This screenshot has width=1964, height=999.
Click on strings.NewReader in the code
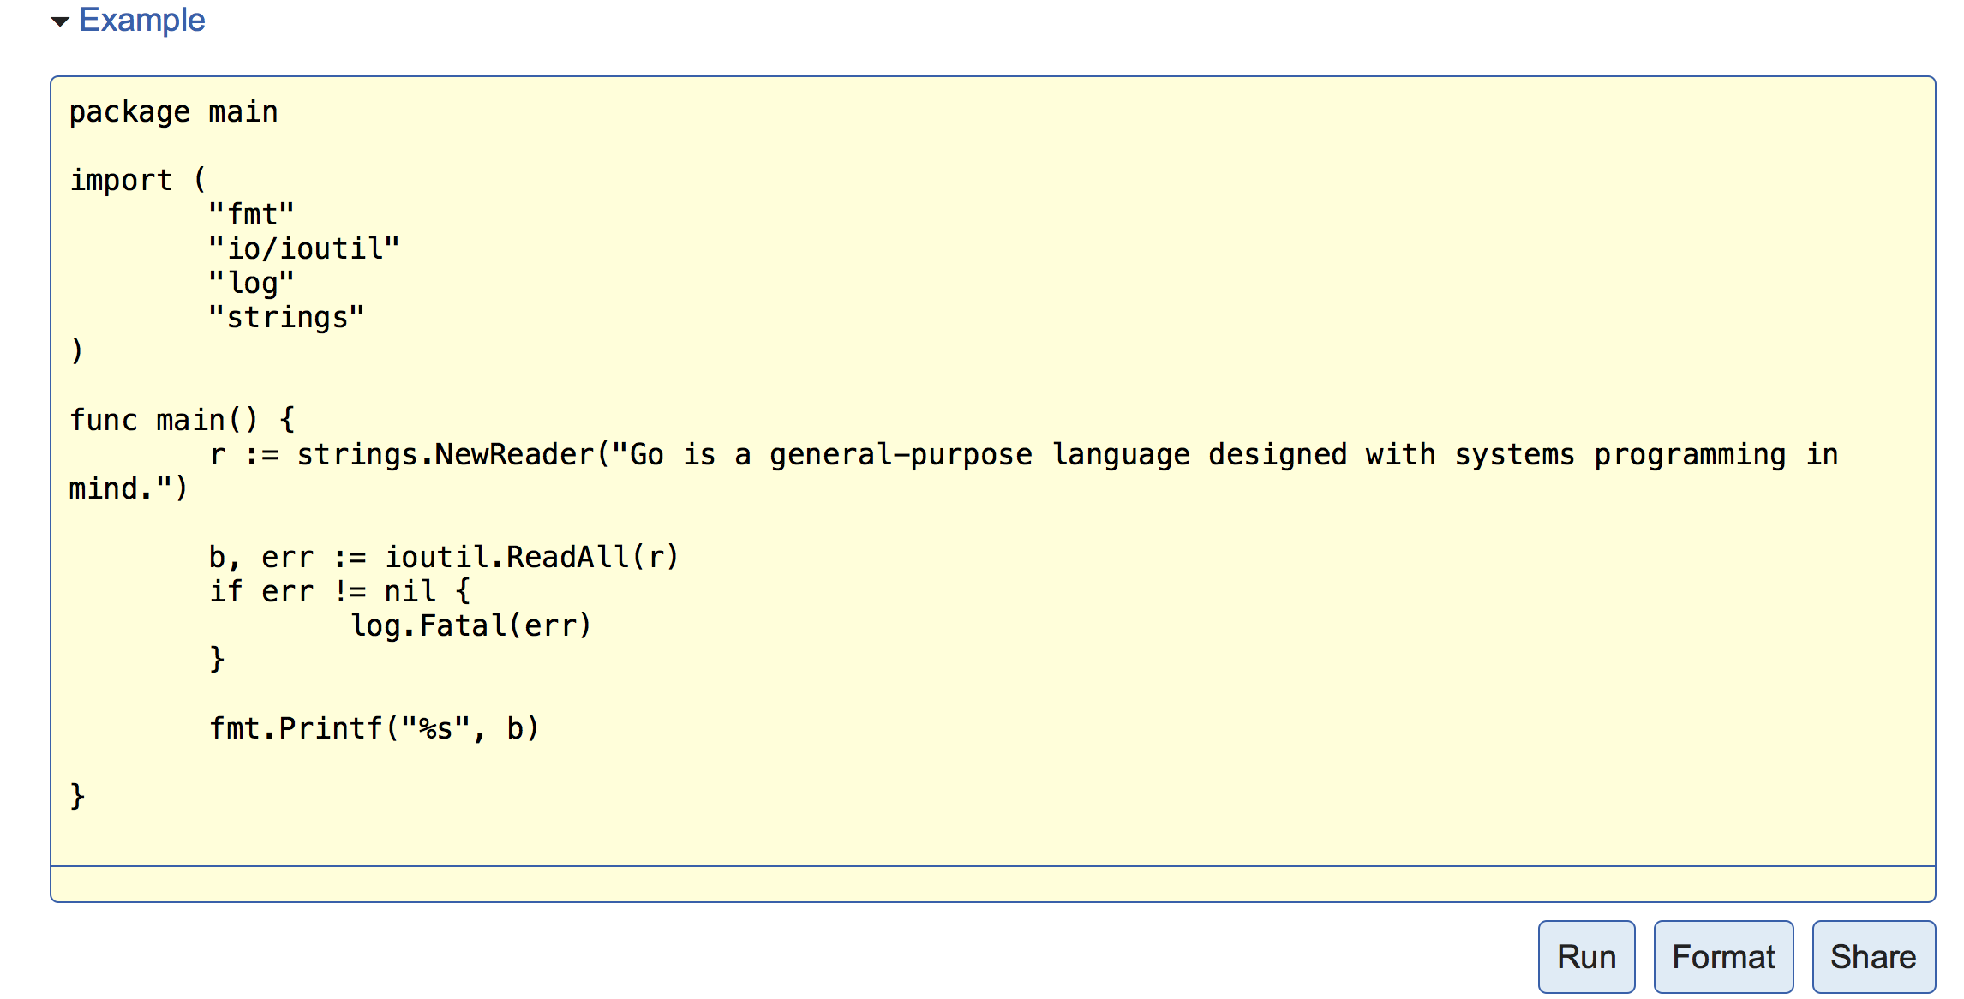tap(446, 454)
